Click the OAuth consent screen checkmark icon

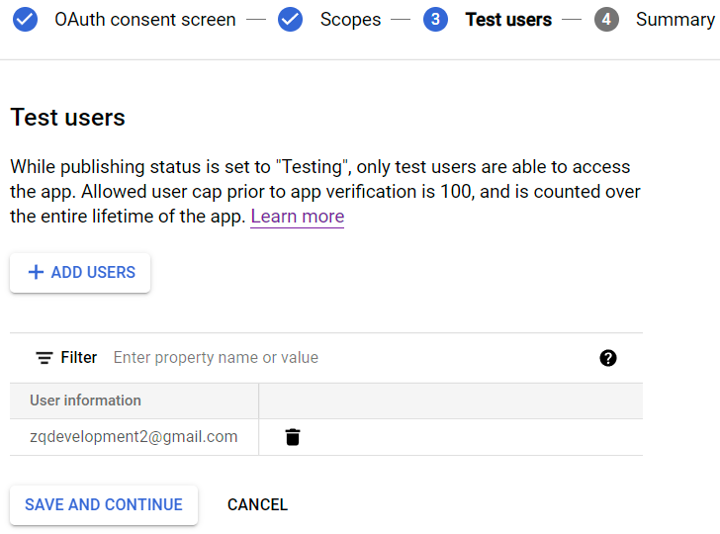click(26, 20)
